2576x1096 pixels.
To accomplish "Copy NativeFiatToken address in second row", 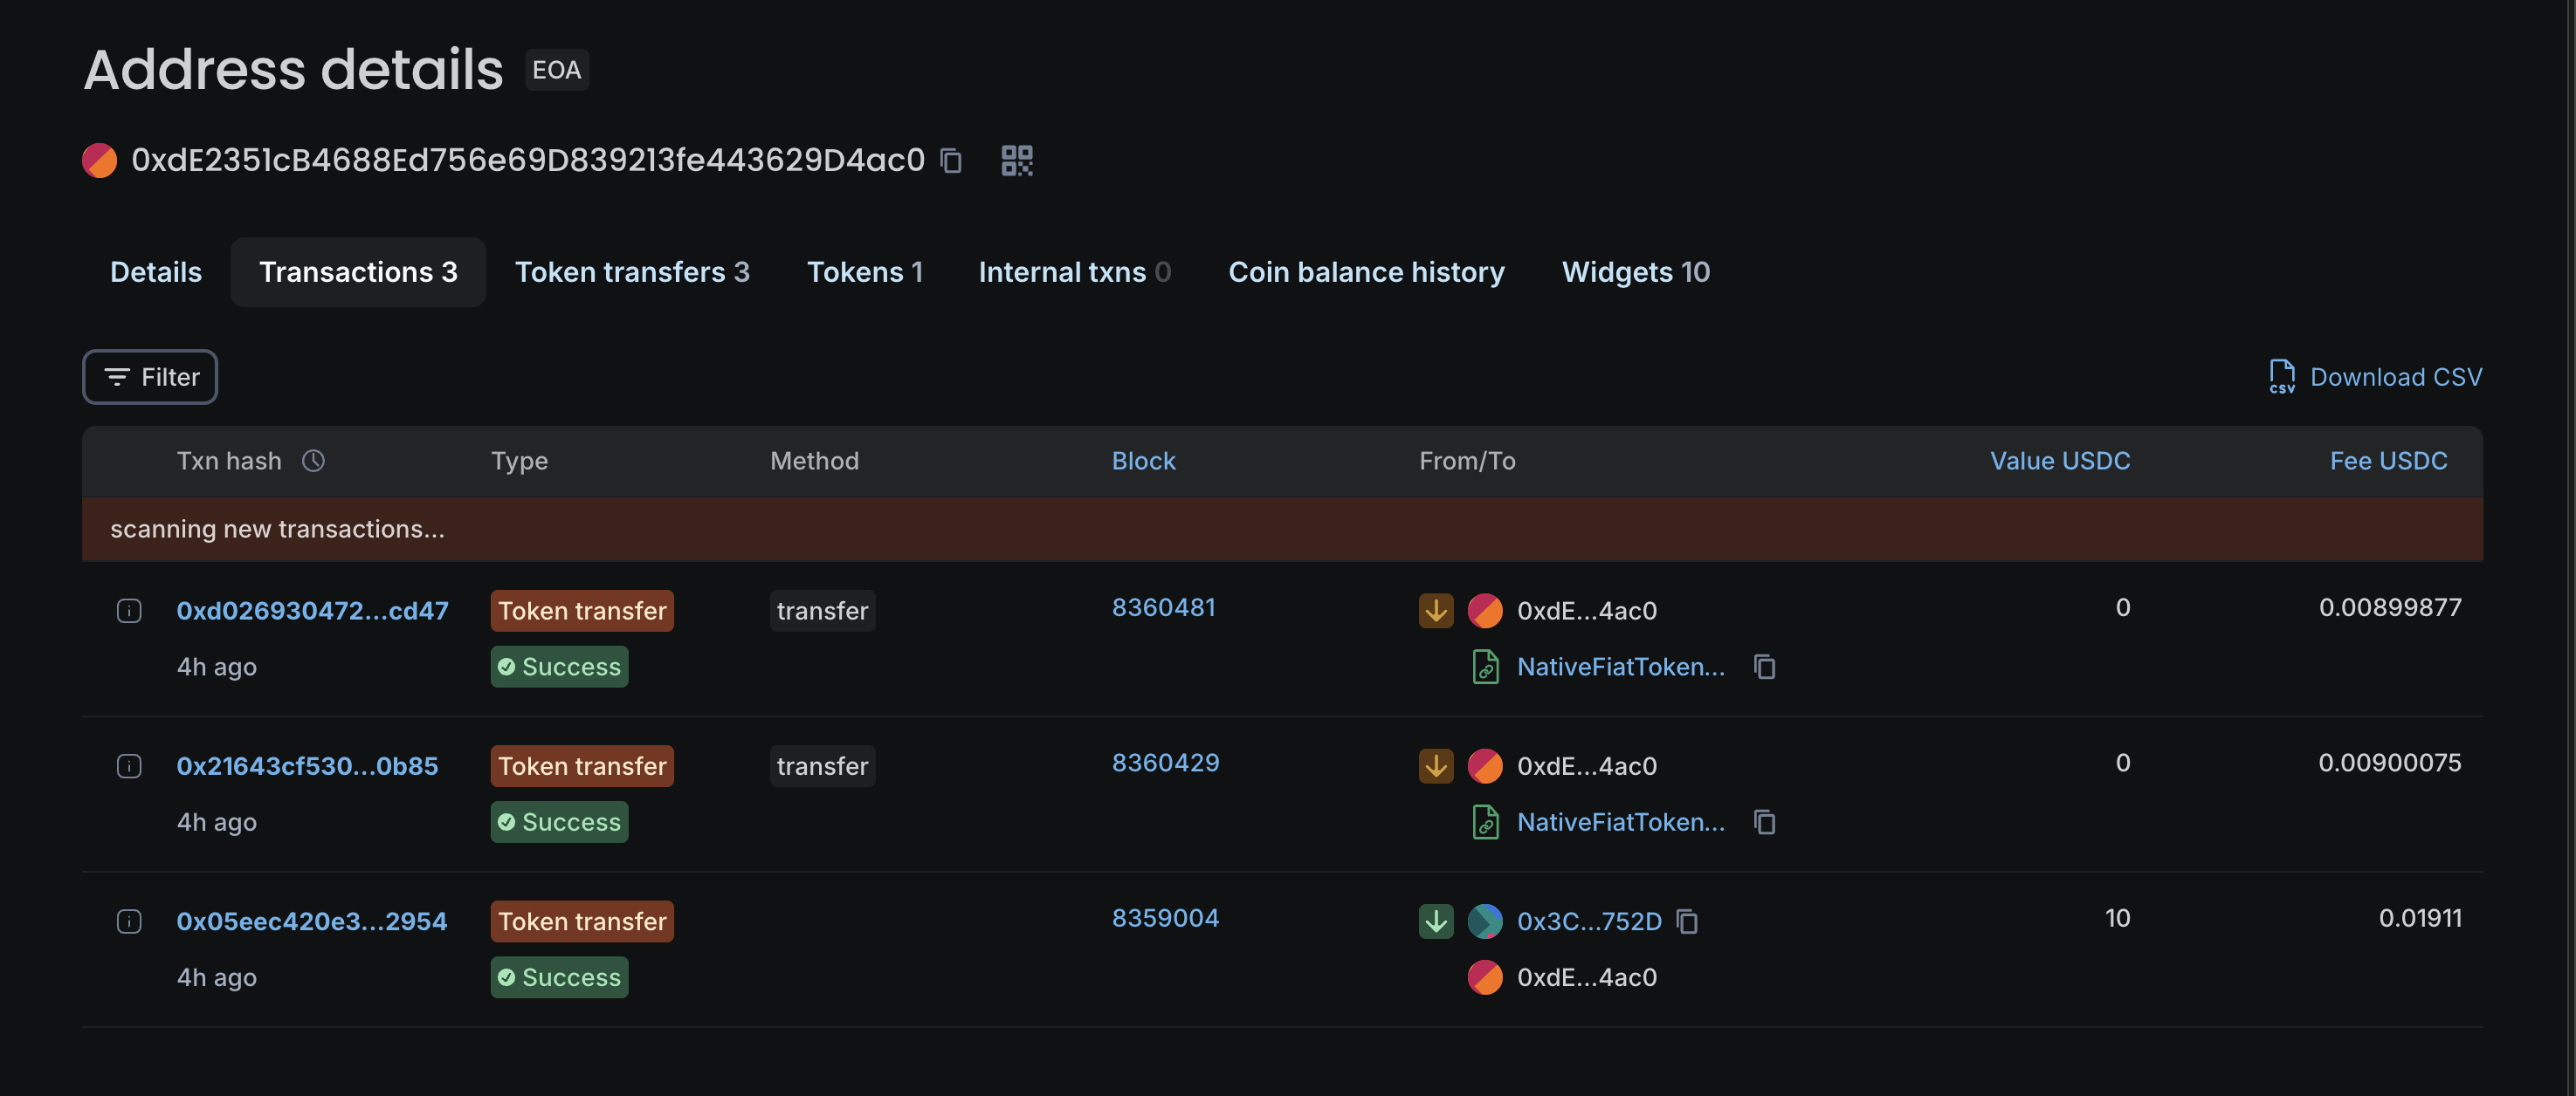I will (x=1764, y=822).
